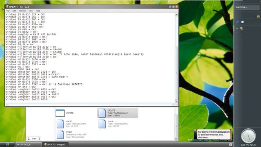The height and width of the screenshot is (147, 261).
Task: Click line 'Windows 2000 SP4 = OK!'
Action: [x=22, y=69]
